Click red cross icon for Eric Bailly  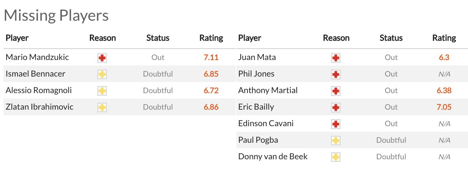336,107
